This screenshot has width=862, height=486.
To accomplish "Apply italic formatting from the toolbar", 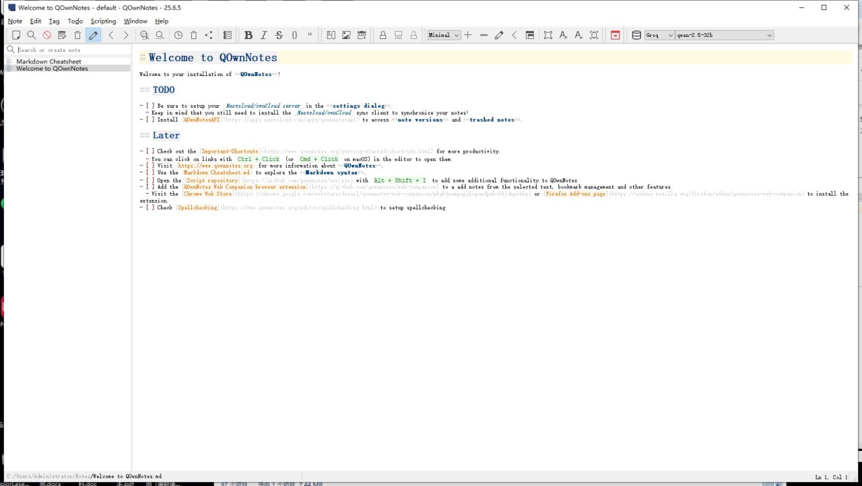I will click(x=264, y=35).
